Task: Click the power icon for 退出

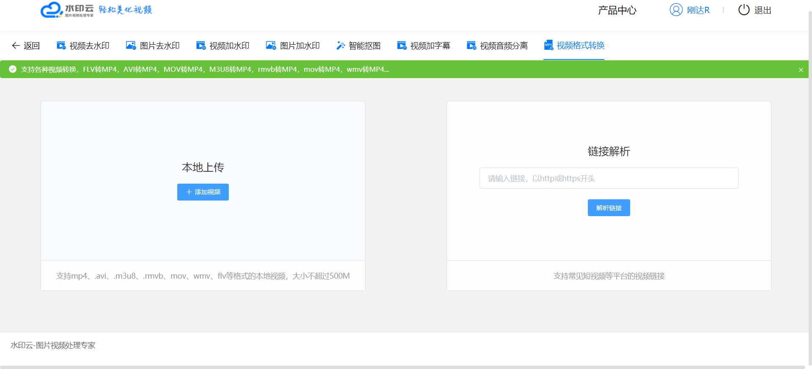Action: click(x=744, y=10)
